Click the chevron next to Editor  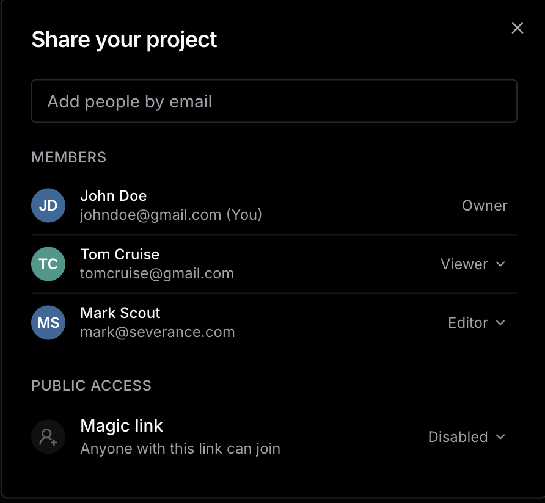[x=500, y=323]
